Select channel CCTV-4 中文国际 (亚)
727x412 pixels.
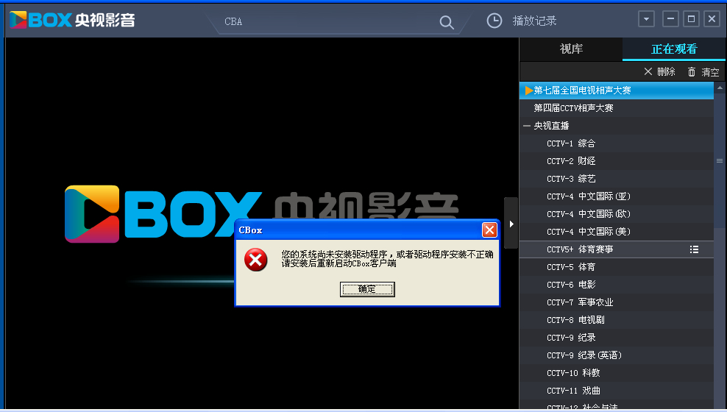(617, 196)
